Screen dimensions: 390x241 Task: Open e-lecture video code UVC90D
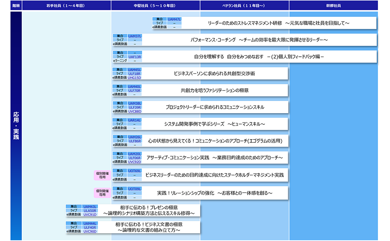pyautogui.click(x=90, y=231)
